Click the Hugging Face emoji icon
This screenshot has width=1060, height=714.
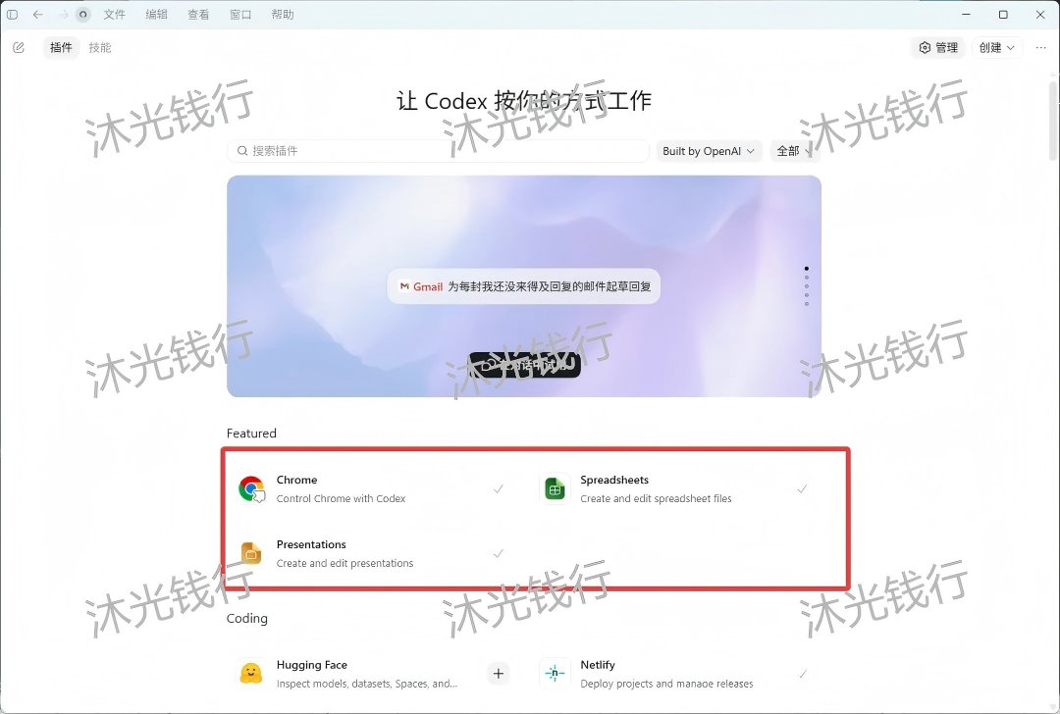click(x=251, y=674)
